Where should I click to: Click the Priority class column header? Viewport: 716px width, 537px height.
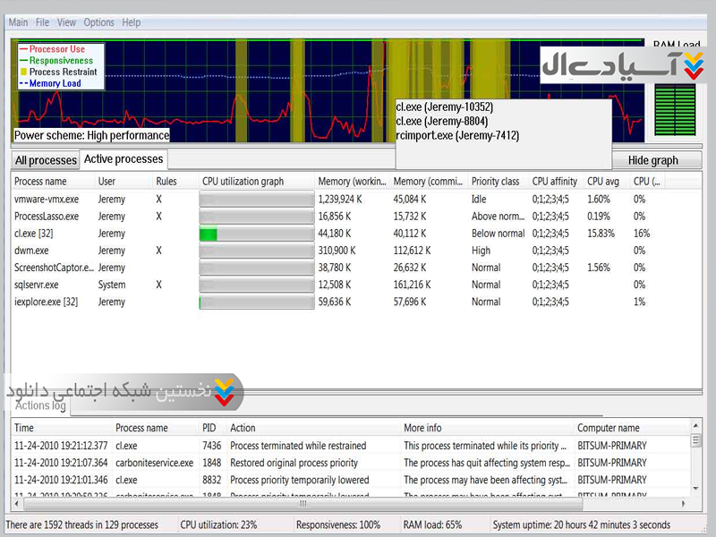tap(495, 182)
